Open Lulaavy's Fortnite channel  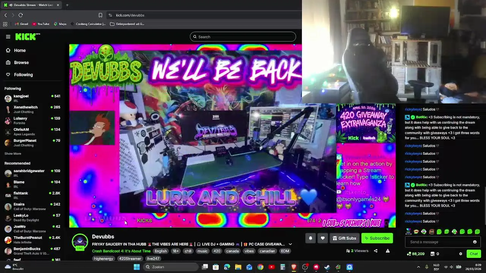point(33,121)
